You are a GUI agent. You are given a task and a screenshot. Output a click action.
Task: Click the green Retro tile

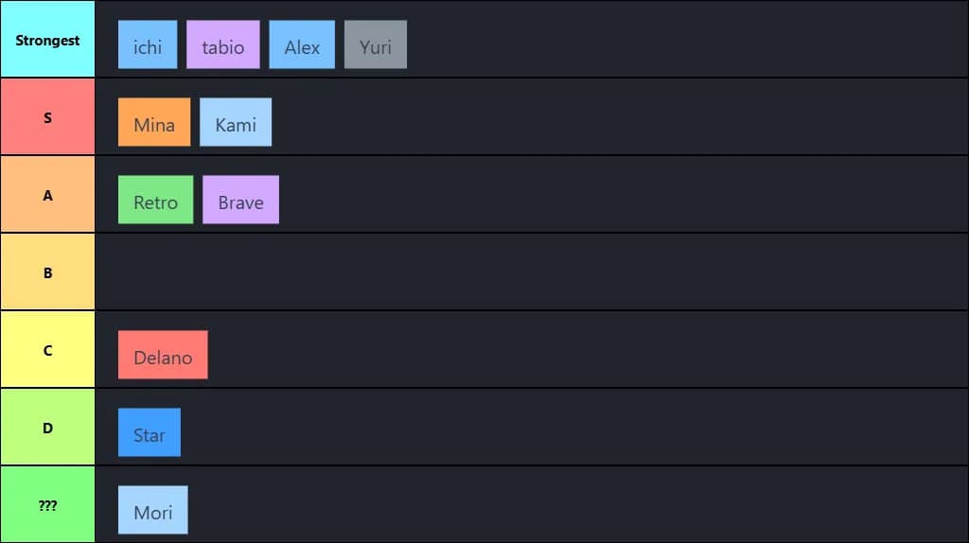(155, 200)
